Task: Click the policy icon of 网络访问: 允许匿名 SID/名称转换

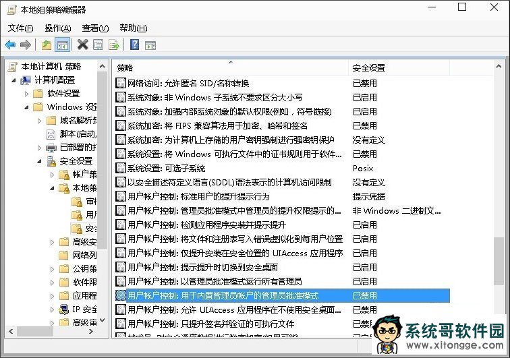Action: click(x=121, y=84)
